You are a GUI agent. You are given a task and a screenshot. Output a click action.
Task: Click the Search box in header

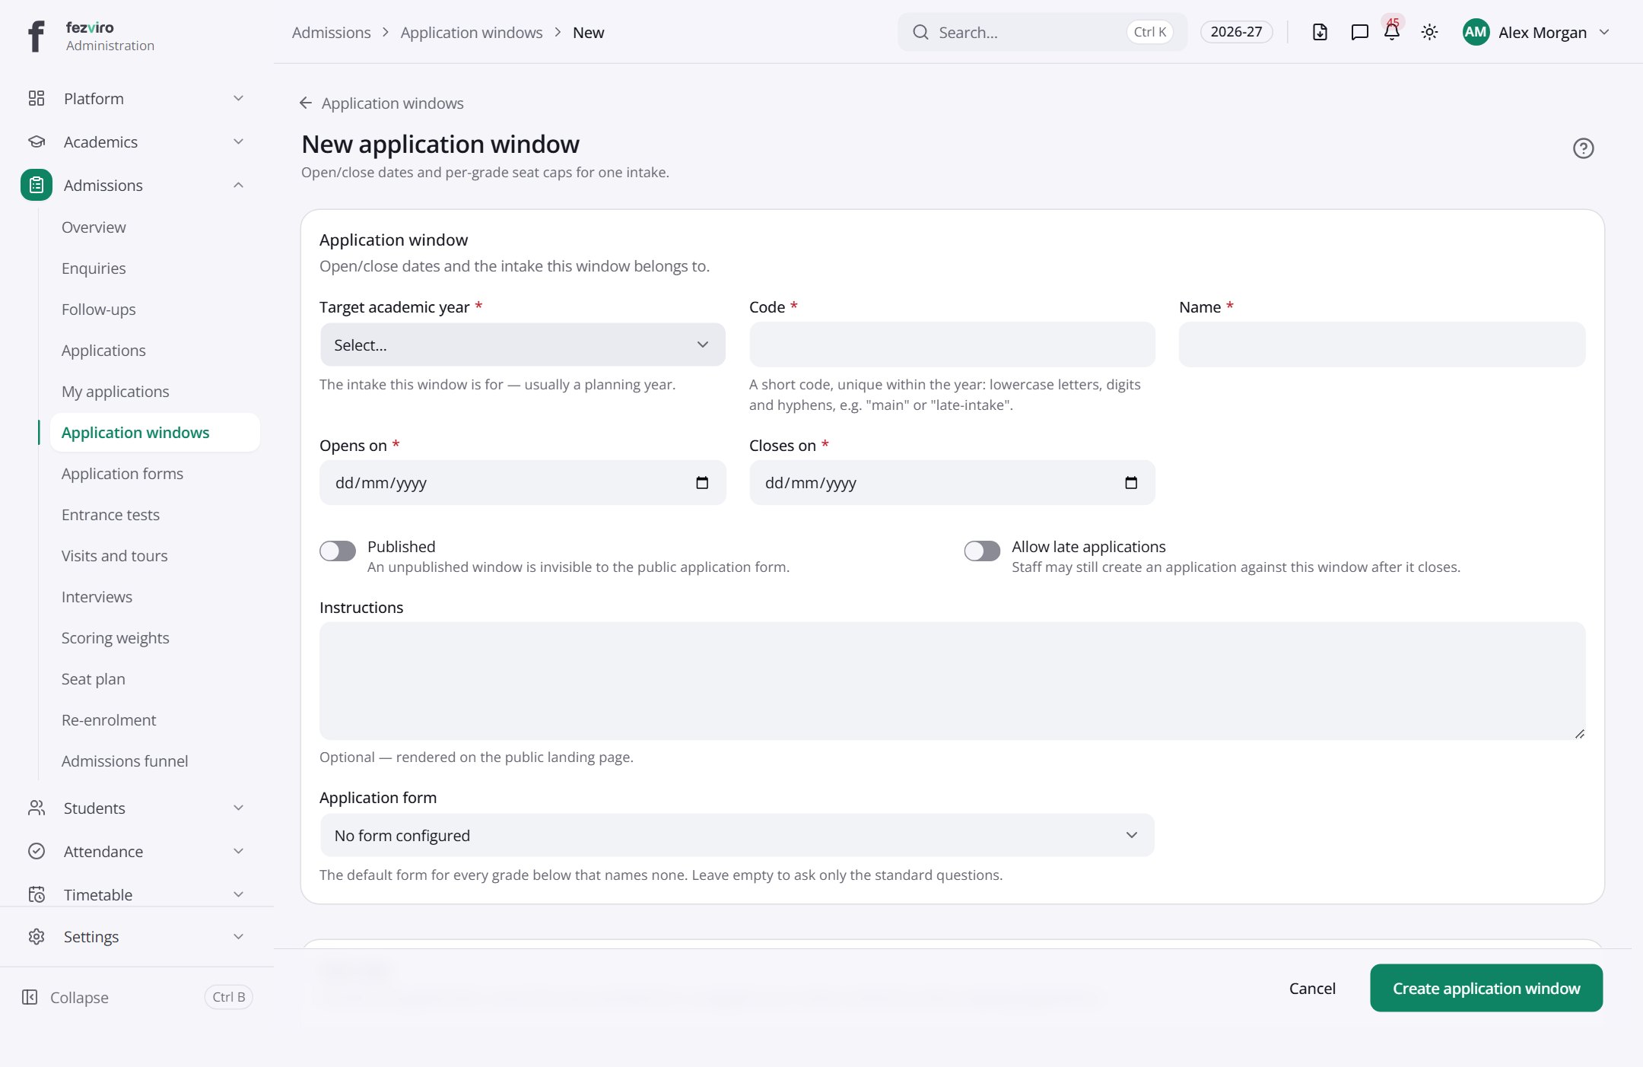(1042, 32)
